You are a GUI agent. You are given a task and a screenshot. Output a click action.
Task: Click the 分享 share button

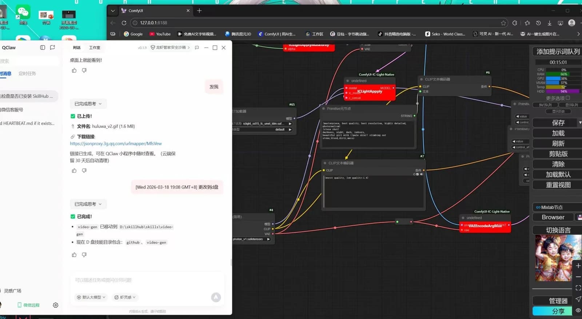(553, 311)
